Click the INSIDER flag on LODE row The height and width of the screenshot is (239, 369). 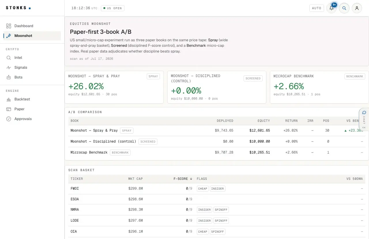(x=204, y=221)
